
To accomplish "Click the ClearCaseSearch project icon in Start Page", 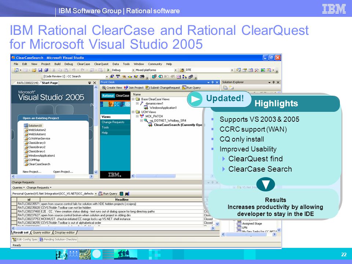I will pos(26,164).
